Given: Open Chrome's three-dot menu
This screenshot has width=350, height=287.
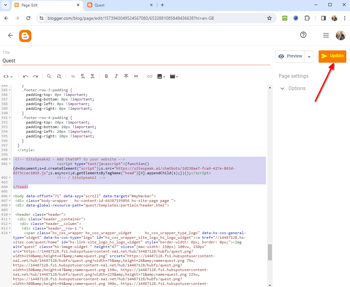Looking at the screenshot, I should click(x=345, y=18).
